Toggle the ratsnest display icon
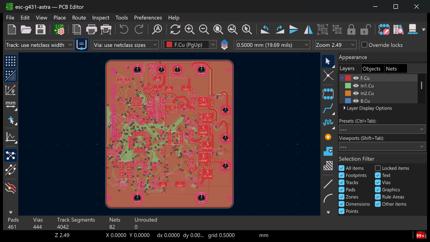The image size is (430, 242). point(10,155)
